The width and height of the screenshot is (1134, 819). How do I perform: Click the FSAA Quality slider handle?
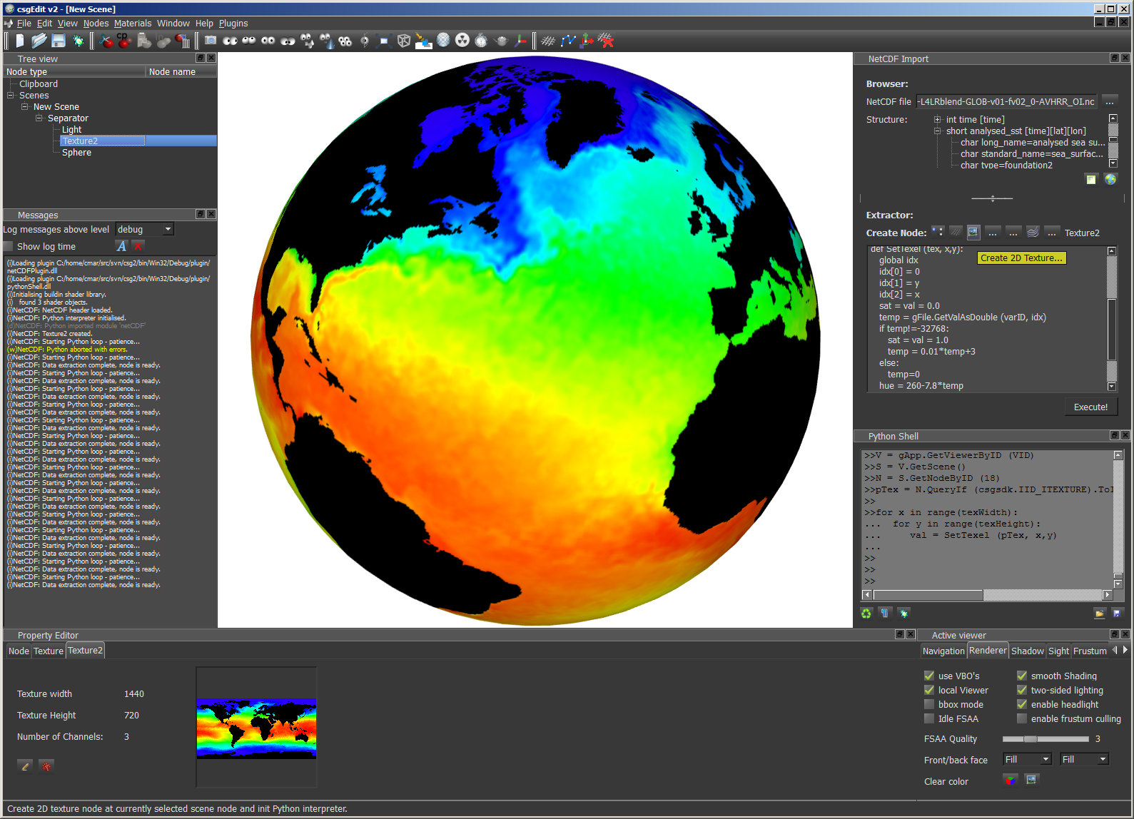[1030, 739]
